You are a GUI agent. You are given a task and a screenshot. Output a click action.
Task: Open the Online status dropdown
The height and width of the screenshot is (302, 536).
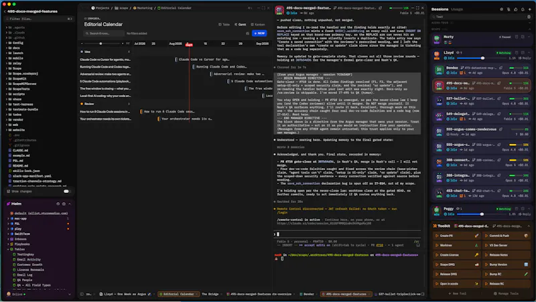pos(70,294)
